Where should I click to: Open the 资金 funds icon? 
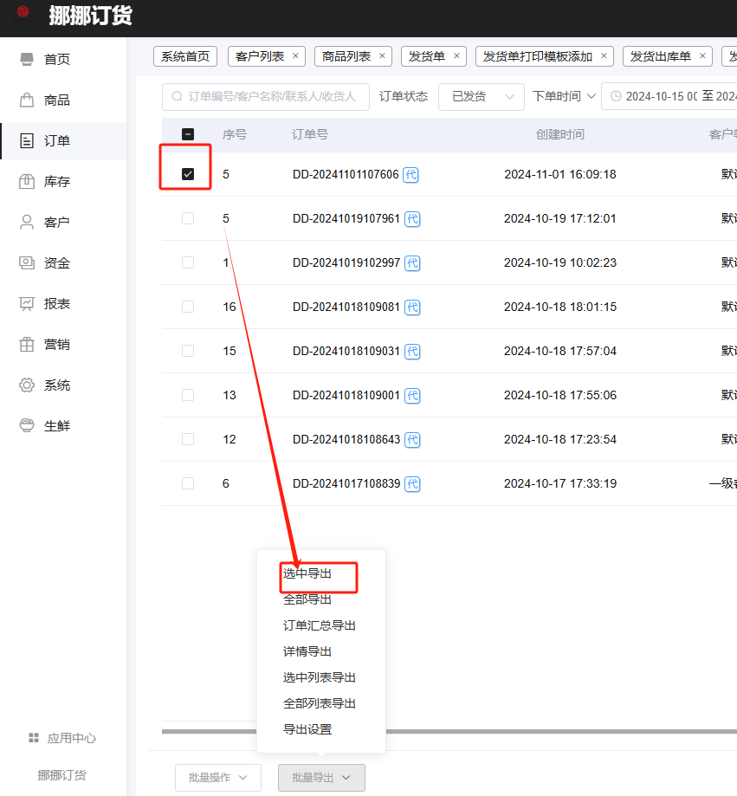click(x=27, y=262)
